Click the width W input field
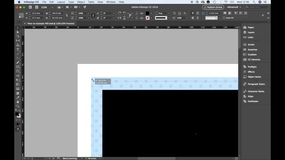Screen dimensions: 285x160 tap(57, 13)
